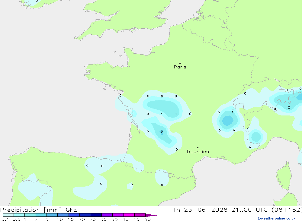
Task: Pick the 45–50 mm legend color swatch
Action: click(140, 215)
